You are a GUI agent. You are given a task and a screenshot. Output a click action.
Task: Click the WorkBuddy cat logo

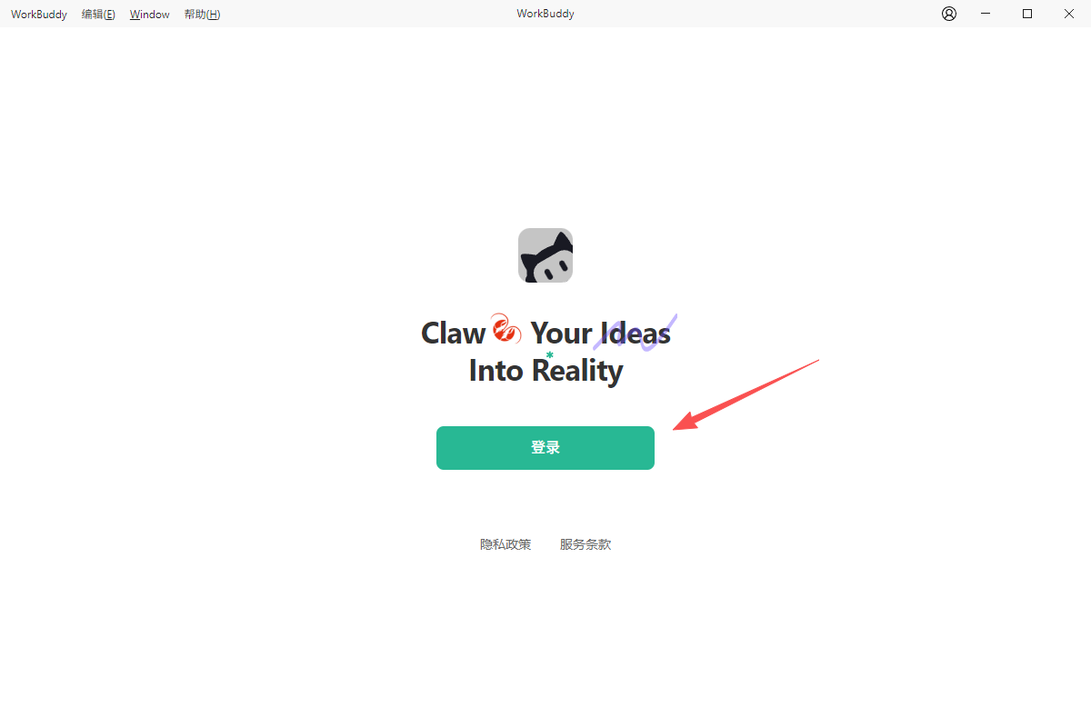pos(545,255)
